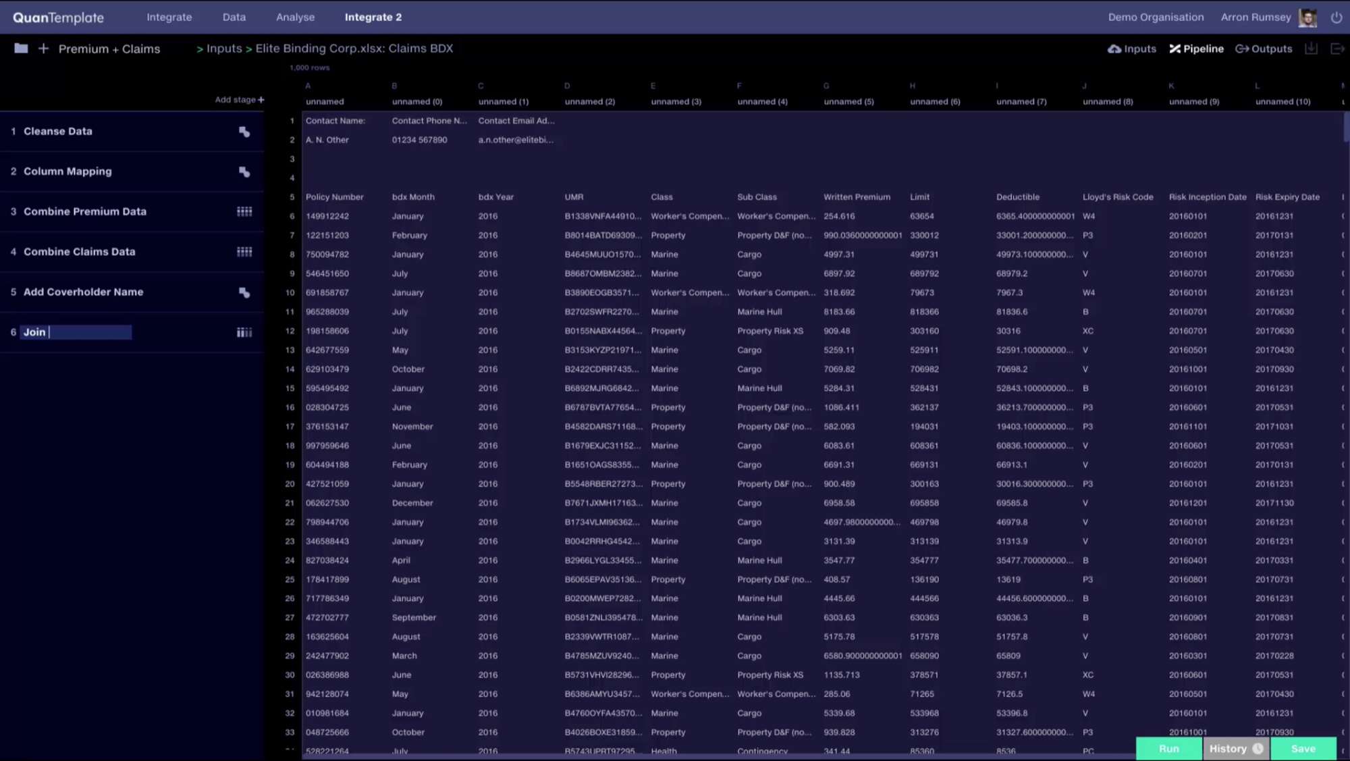The height and width of the screenshot is (761, 1350).
Task: Click the December cell in row 21
Action: point(412,503)
